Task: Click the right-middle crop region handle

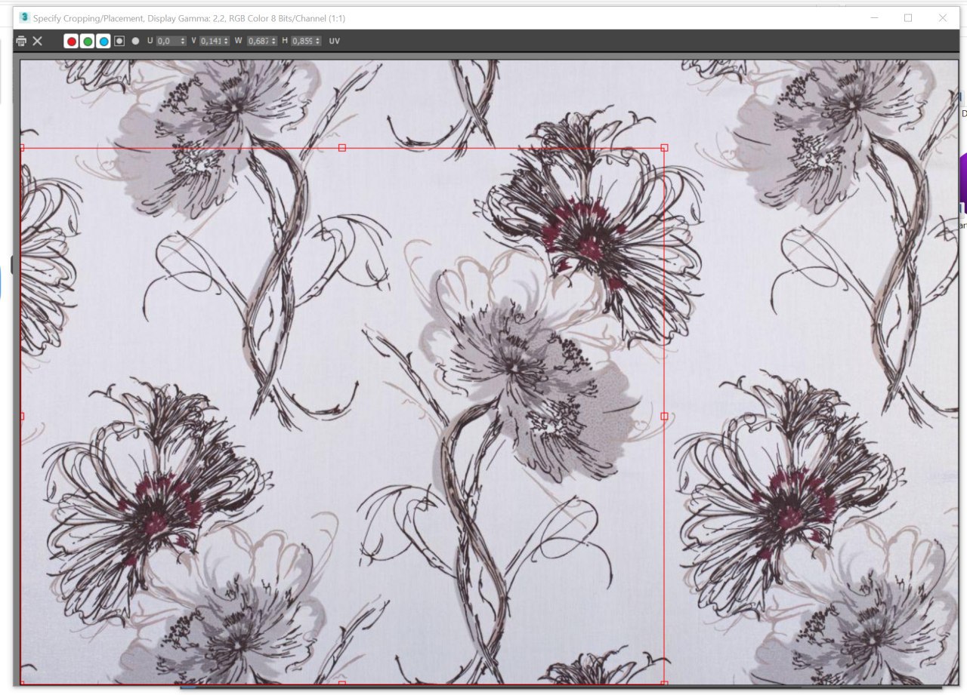Action: pyautogui.click(x=664, y=416)
